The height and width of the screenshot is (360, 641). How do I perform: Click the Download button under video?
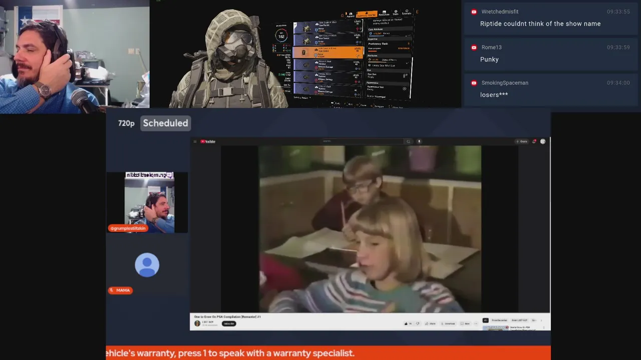(x=448, y=323)
